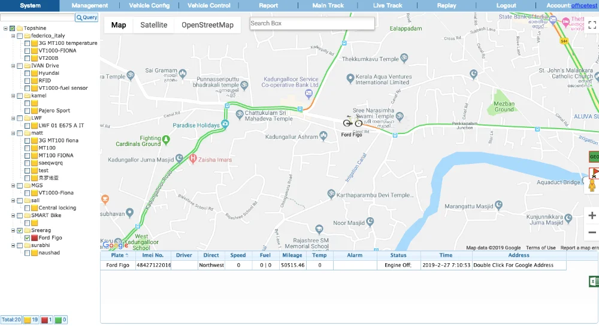Open the Live Track menu
Image resolution: width=599 pixels, height=326 pixels.
pos(388,5)
